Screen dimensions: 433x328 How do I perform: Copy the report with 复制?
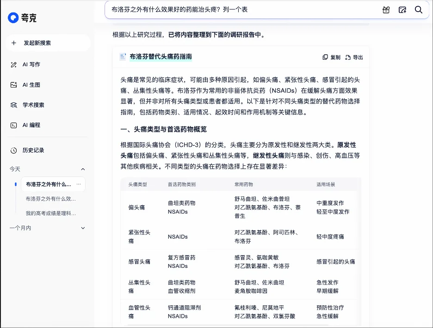coord(331,57)
